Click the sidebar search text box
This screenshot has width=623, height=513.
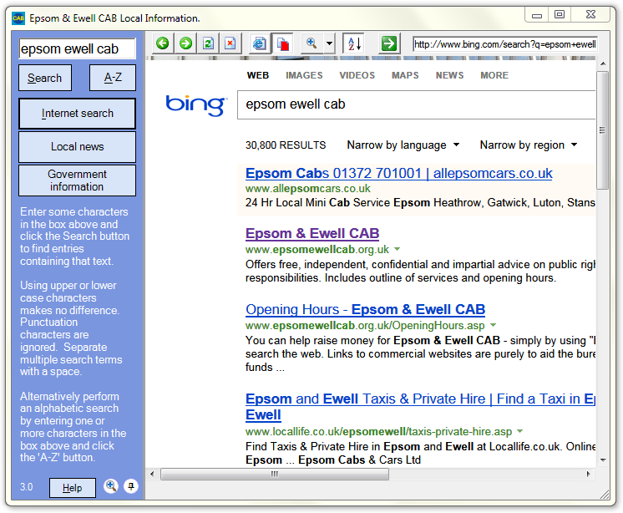coord(77,48)
